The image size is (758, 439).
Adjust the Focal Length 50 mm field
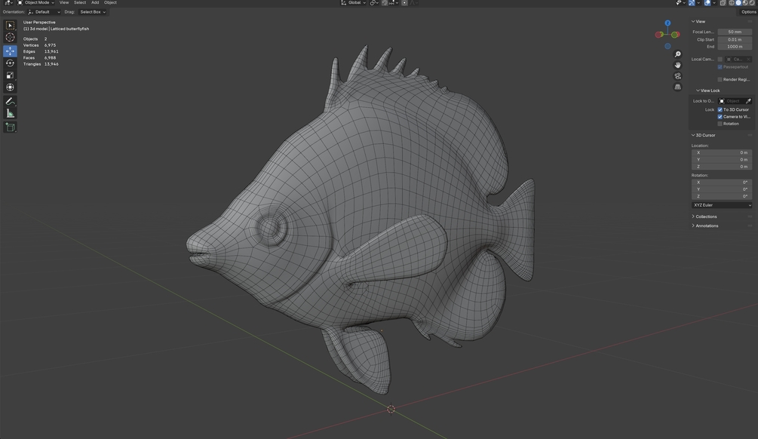[x=735, y=32]
